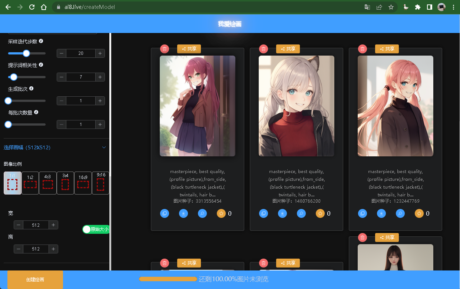The height and width of the screenshot is (289, 460).
Task: Delete the image with seed 3313556454
Action: click(164, 49)
